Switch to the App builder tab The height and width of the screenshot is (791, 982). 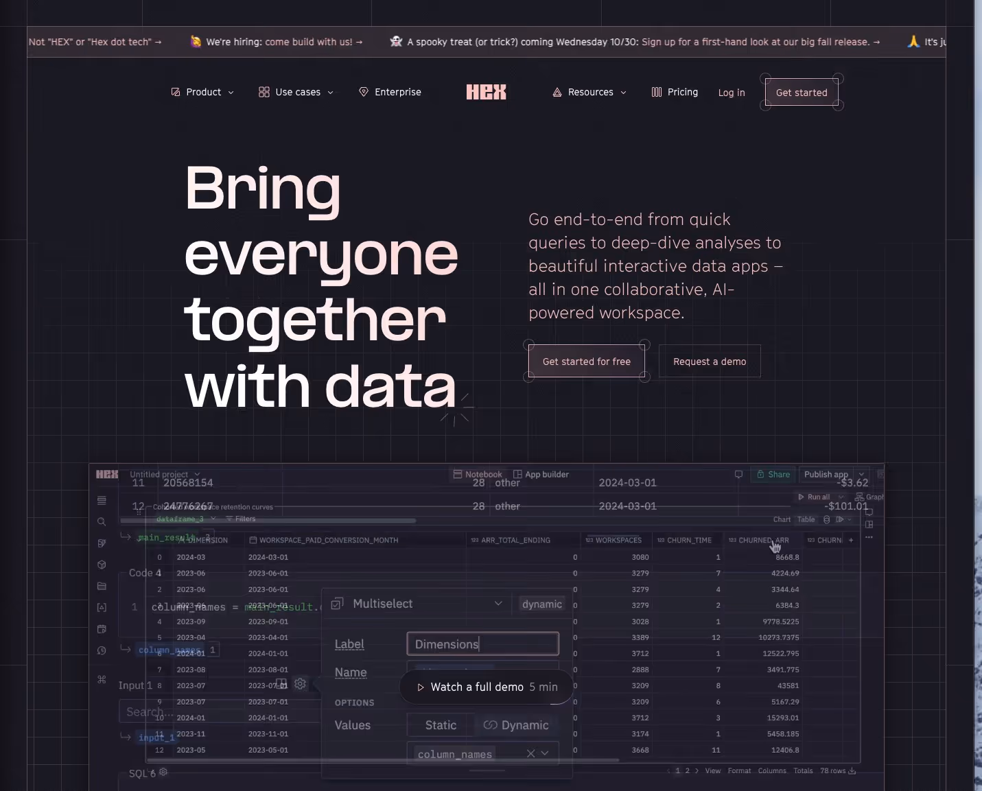(x=541, y=474)
